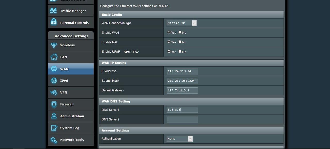Viewport: 330px width, 149px height.
Task: Click the 'Configure the Ethernet WAN settings' description
Action: coord(135,6)
